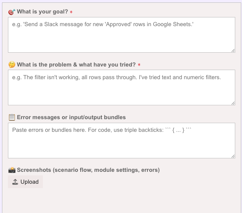The image size is (242, 213).
Task: Click resize corner of error messages text area
Action: (233, 156)
